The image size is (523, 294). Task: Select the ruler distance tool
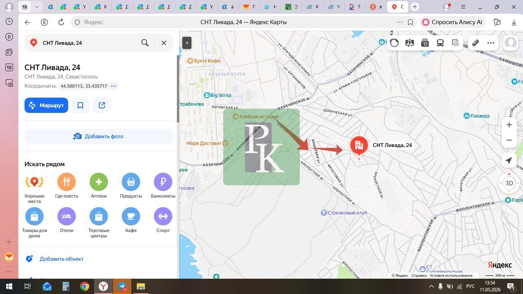pos(476,43)
